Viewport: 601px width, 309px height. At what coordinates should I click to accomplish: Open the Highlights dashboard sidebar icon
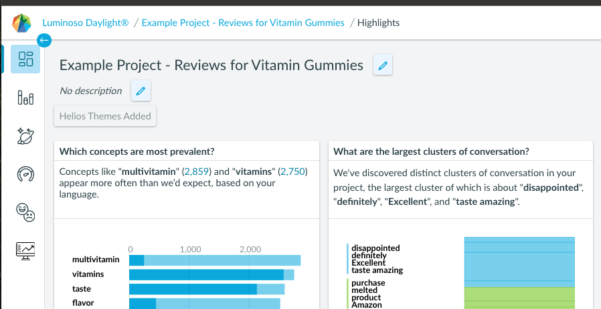pyautogui.click(x=25, y=59)
